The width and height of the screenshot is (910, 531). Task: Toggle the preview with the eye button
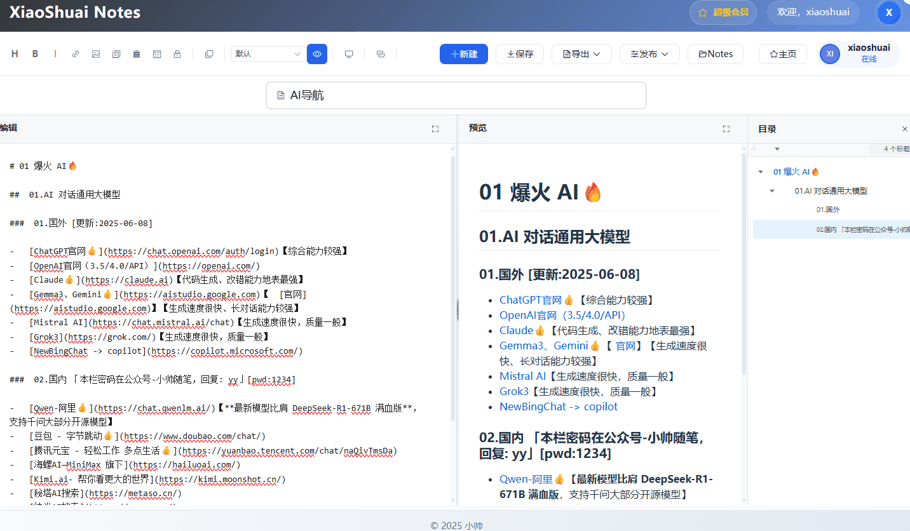(317, 54)
